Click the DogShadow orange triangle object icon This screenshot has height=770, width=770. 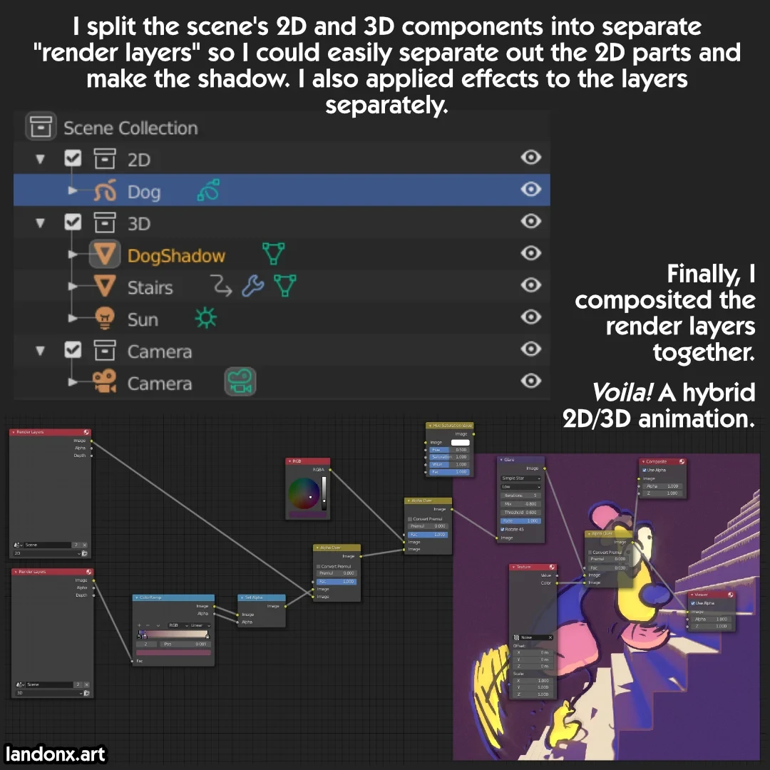[105, 254]
